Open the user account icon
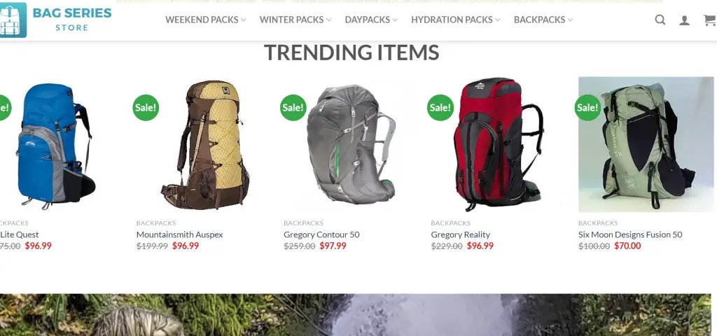The width and height of the screenshot is (717, 336). 684,20
